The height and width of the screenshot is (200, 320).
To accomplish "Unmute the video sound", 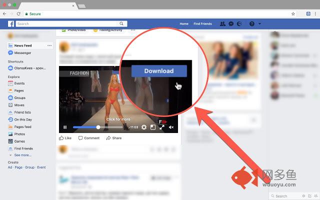I will 171,127.
